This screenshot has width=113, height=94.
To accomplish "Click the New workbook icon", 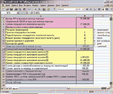I will (x=4, y=9).
